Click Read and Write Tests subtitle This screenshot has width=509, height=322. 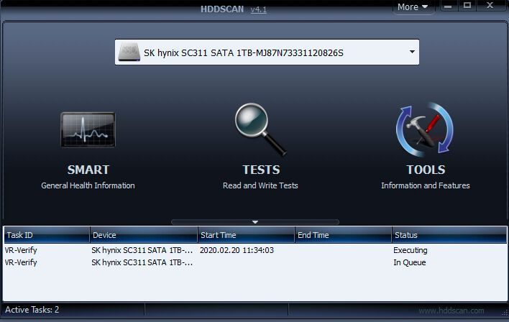pyautogui.click(x=260, y=185)
